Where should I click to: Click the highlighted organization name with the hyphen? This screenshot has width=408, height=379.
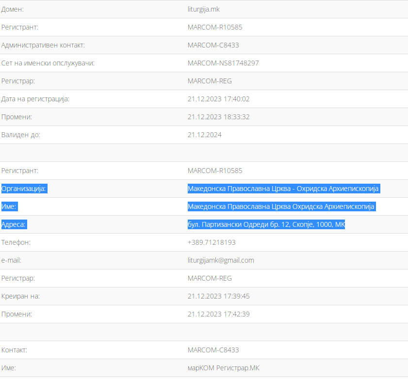point(283,189)
